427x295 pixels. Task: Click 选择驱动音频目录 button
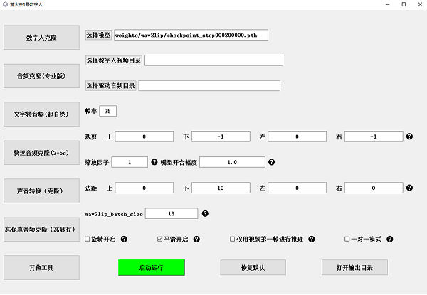111,86
